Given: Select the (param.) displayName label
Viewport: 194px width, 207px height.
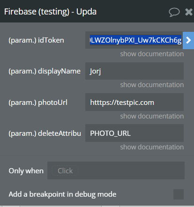Looking at the screenshot, I should pos(45,71).
